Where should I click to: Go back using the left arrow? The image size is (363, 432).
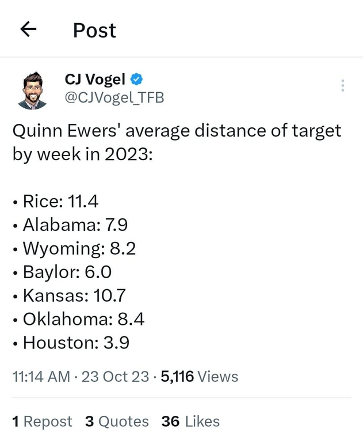point(28,29)
